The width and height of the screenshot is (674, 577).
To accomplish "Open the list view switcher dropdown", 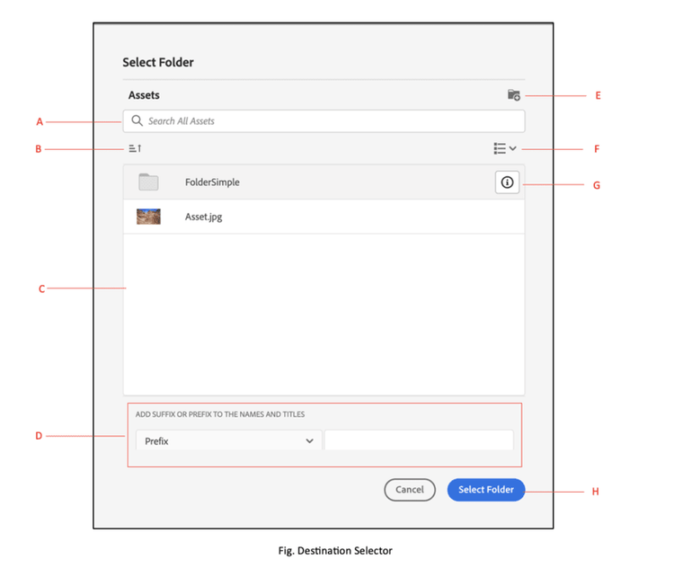I will click(505, 148).
